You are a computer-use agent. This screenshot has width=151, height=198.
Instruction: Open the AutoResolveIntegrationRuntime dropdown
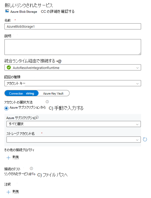point(73,68)
